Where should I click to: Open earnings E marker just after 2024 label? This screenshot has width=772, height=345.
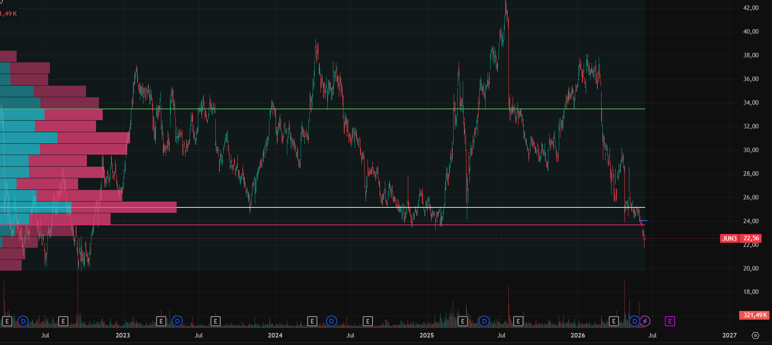(x=312, y=321)
